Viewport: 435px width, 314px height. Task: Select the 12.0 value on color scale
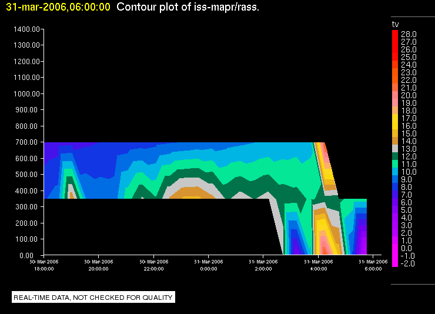tap(409, 156)
